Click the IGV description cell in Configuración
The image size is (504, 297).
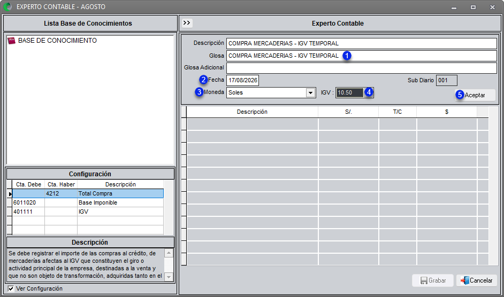pos(120,212)
